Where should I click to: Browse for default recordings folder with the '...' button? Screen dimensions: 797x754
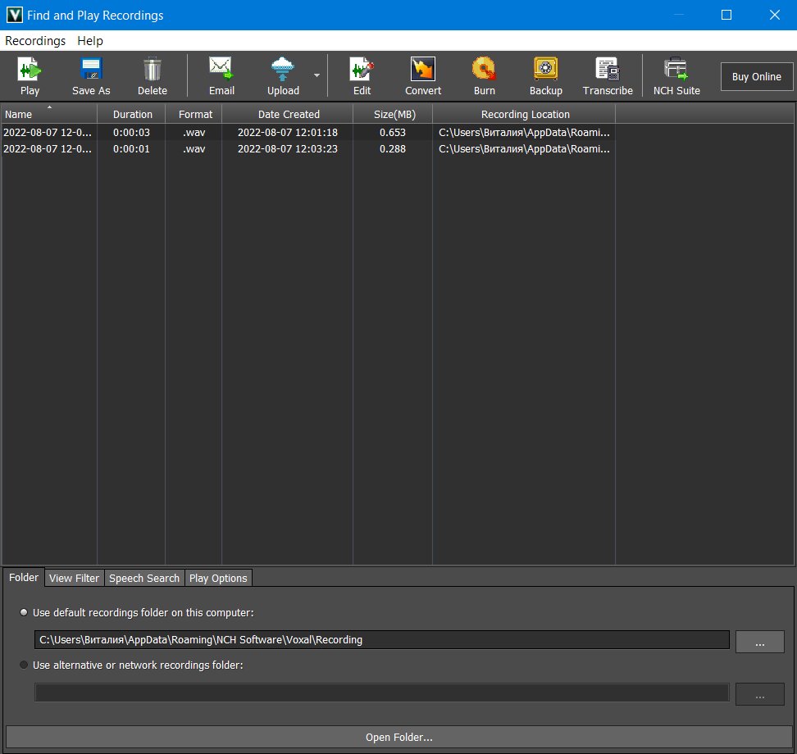pos(760,642)
